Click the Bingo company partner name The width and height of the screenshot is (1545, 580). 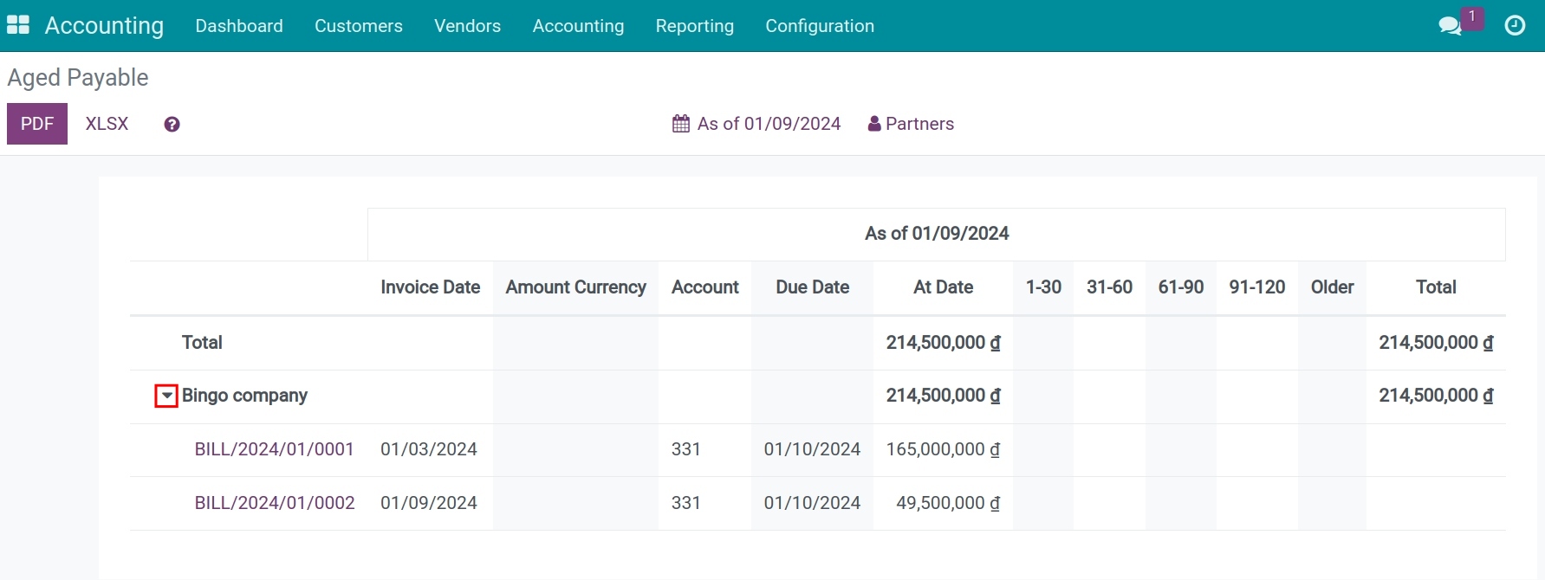[244, 396]
